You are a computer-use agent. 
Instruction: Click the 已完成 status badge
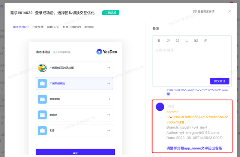111,13
